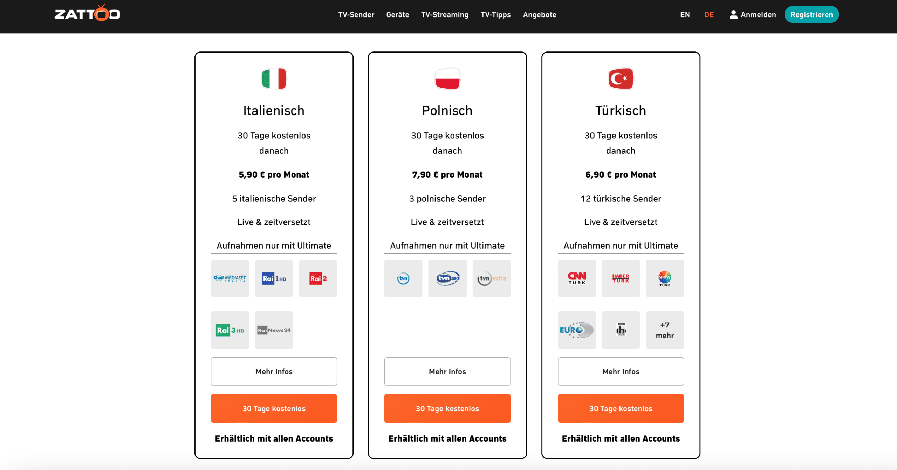The width and height of the screenshot is (897, 470).
Task: Select the Rai 1 HD channel logo
Action: tap(274, 278)
